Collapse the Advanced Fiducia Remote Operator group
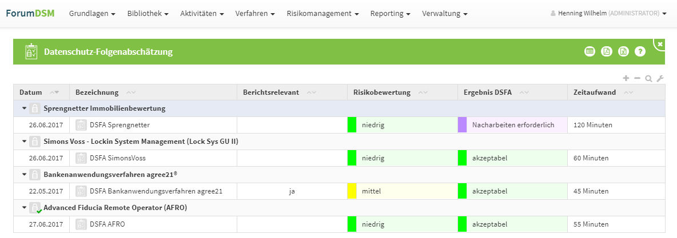Screen dimensions: 677x238 pyautogui.click(x=24, y=208)
